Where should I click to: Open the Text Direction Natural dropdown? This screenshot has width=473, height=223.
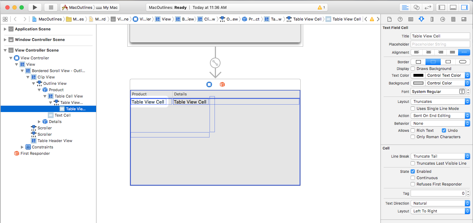[x=440, y=203]
